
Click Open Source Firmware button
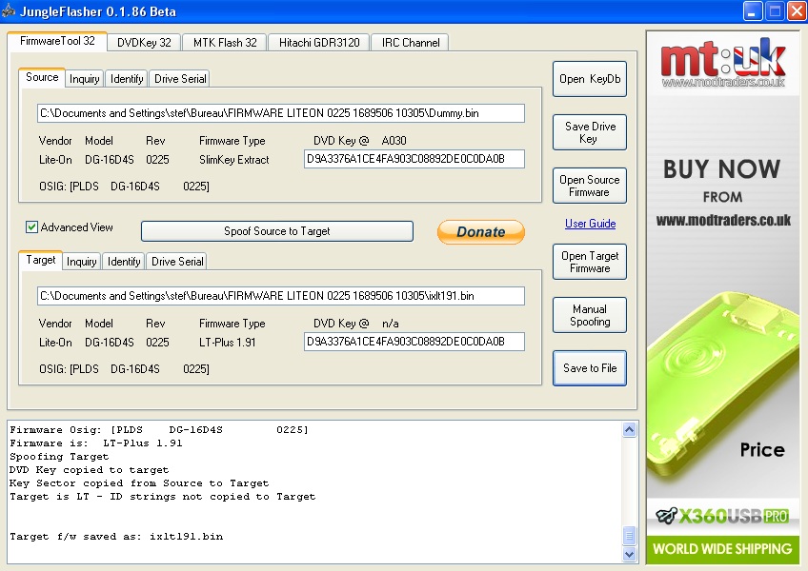tap(590, 186)
